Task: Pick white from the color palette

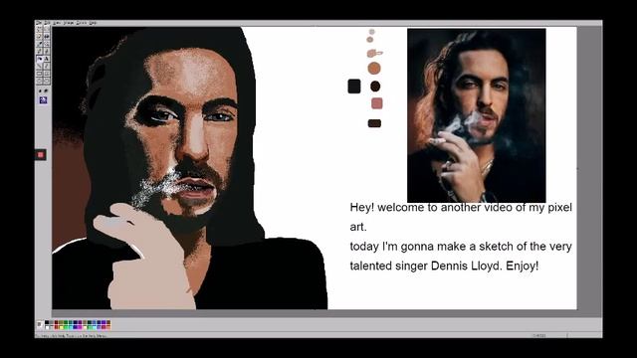Action: pyautogui.click(x=47, y=327)
